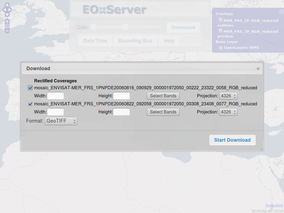Viewport: 284px width, 213px height.
Task: Open the Permalink link
Action: 274,206
